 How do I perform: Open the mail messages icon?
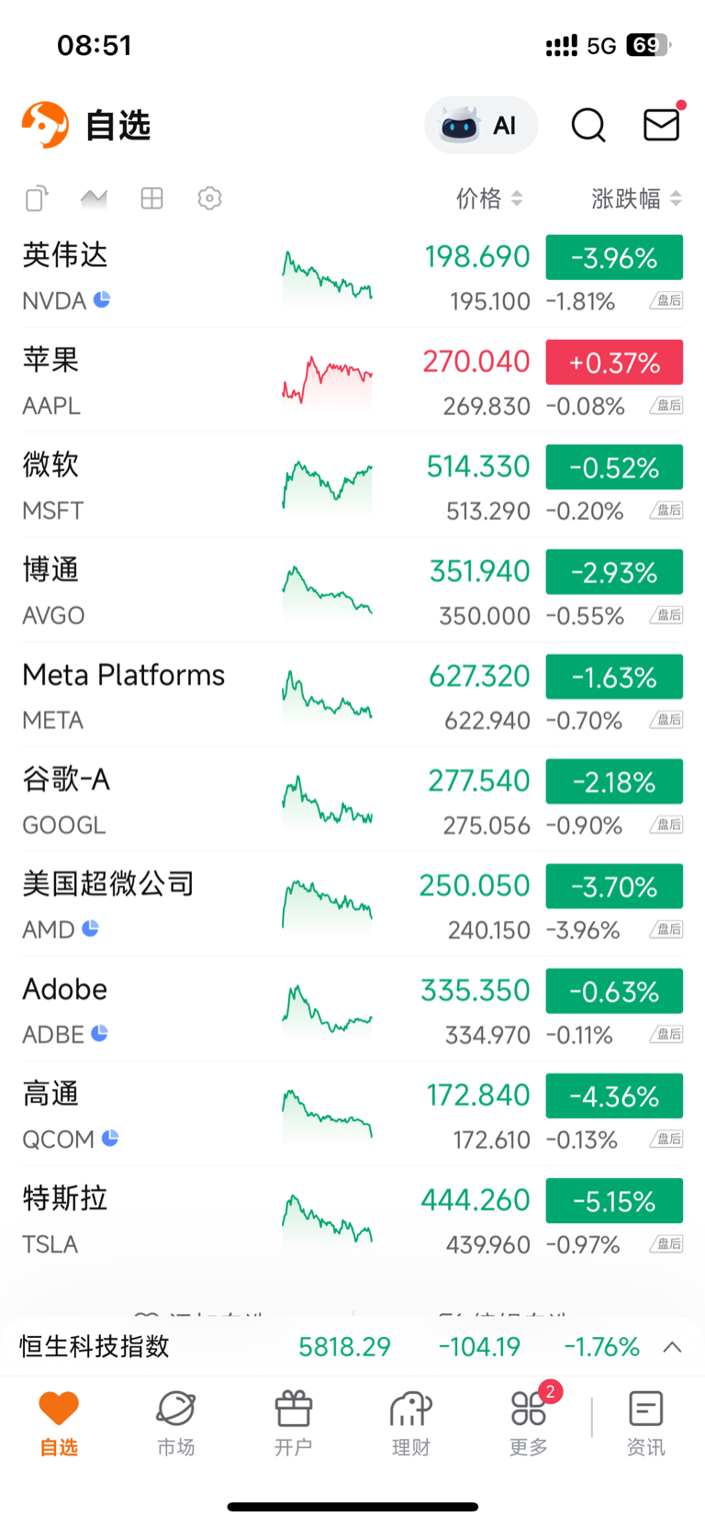(x=661, y=125)
